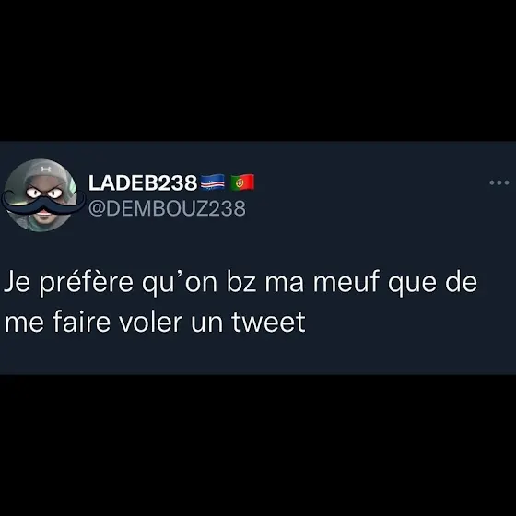Click the Cape Verde flag emoji
This screenshot has width=516, height=516.
(213, 182)
